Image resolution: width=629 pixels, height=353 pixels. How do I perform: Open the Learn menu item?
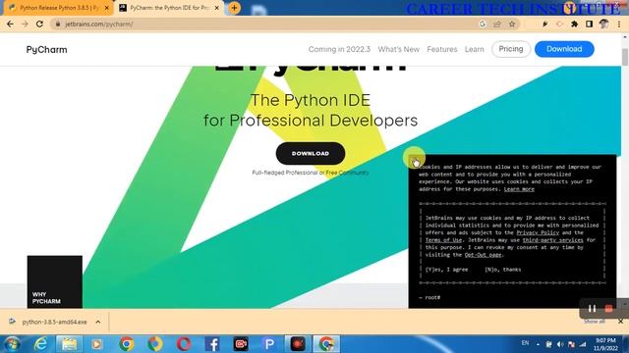coord(474,49)
